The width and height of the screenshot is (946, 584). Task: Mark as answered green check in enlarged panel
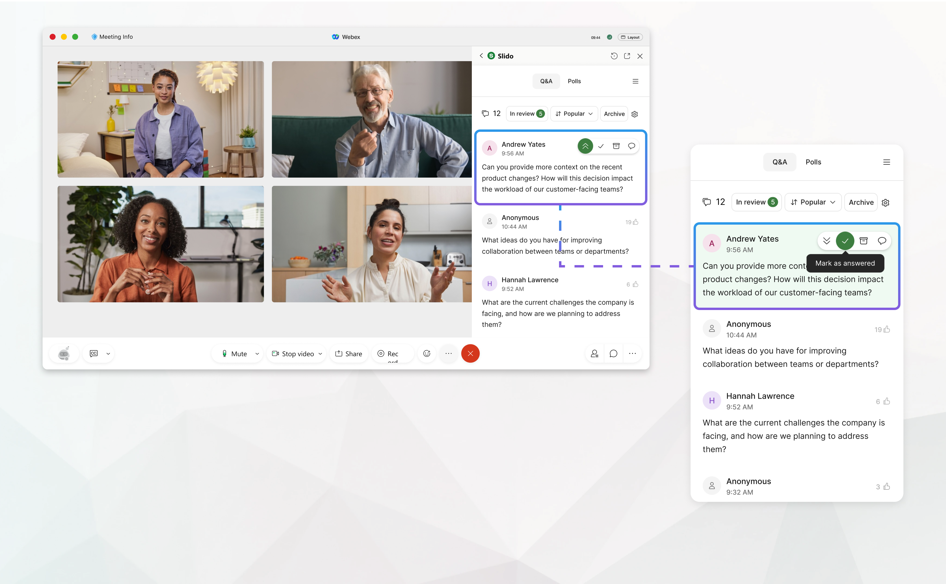[x=845, y=241]
